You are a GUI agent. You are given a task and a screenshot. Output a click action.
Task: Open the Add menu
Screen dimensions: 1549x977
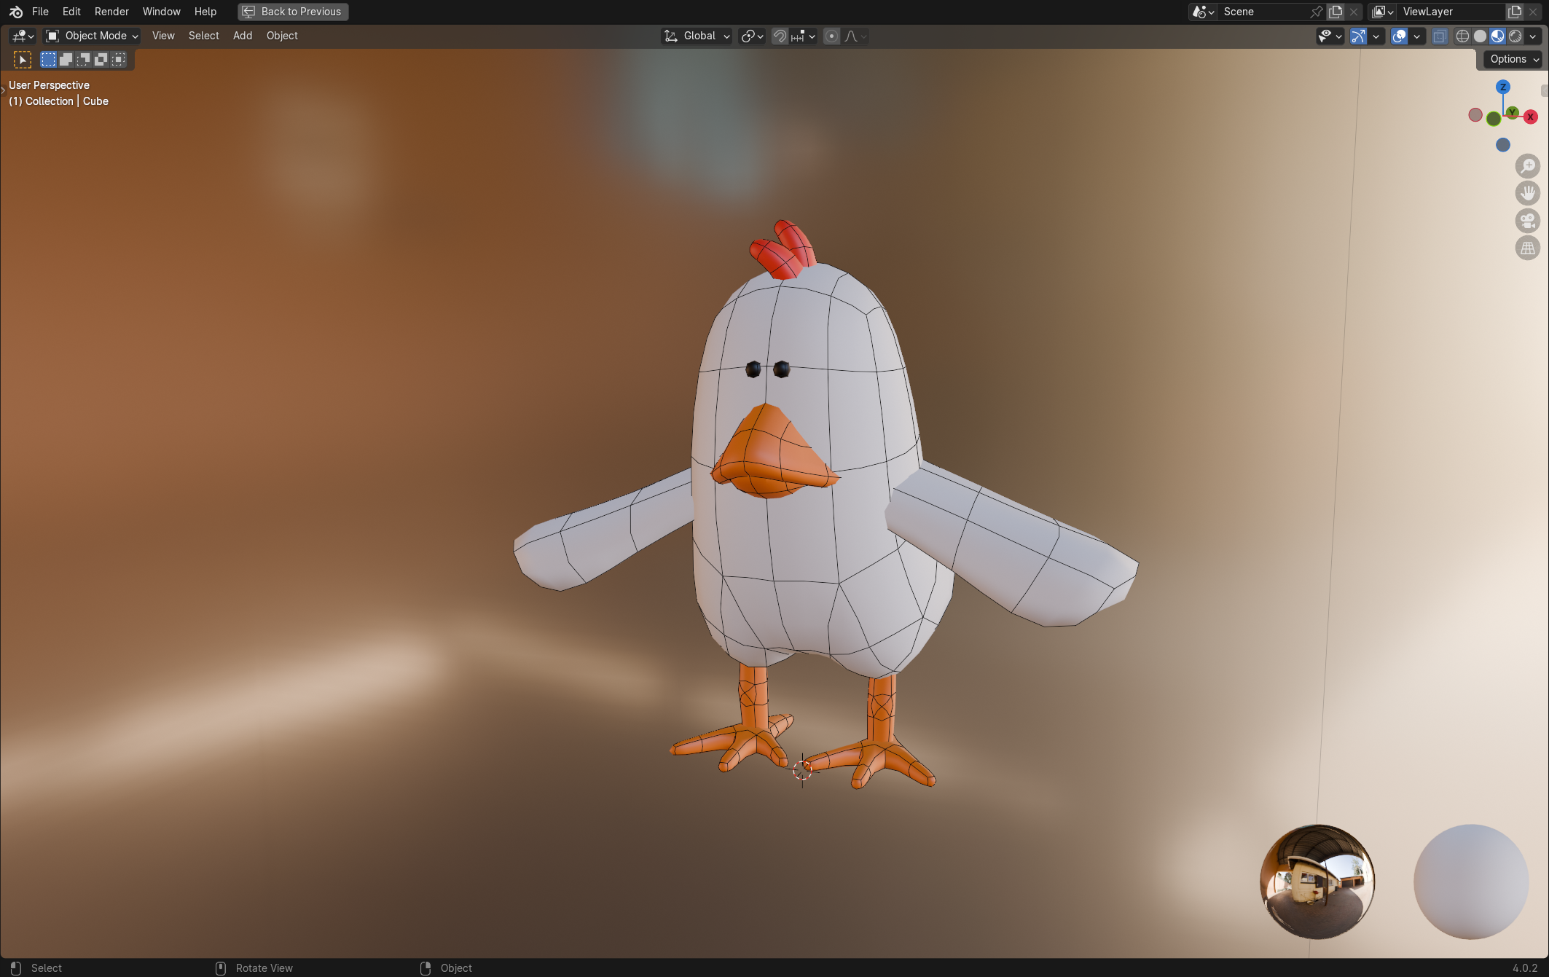(243, 36)
